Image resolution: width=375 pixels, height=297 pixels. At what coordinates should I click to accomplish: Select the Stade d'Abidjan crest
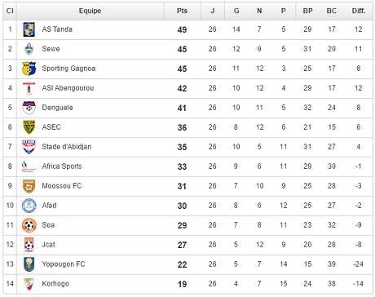(29, 147)
